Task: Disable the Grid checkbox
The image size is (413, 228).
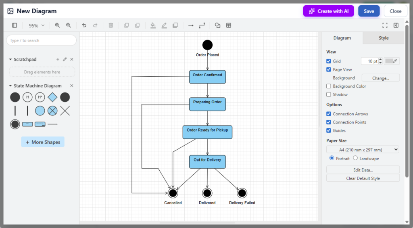Action: click(329, 61)
